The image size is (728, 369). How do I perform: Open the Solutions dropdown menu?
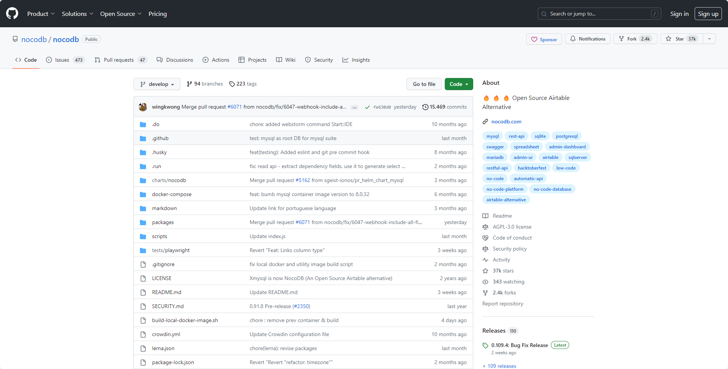(x=77, y=14)
